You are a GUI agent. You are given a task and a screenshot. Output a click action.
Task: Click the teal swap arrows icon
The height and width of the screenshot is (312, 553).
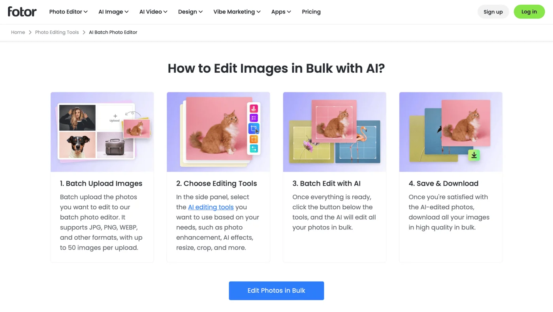pos(254,148)
